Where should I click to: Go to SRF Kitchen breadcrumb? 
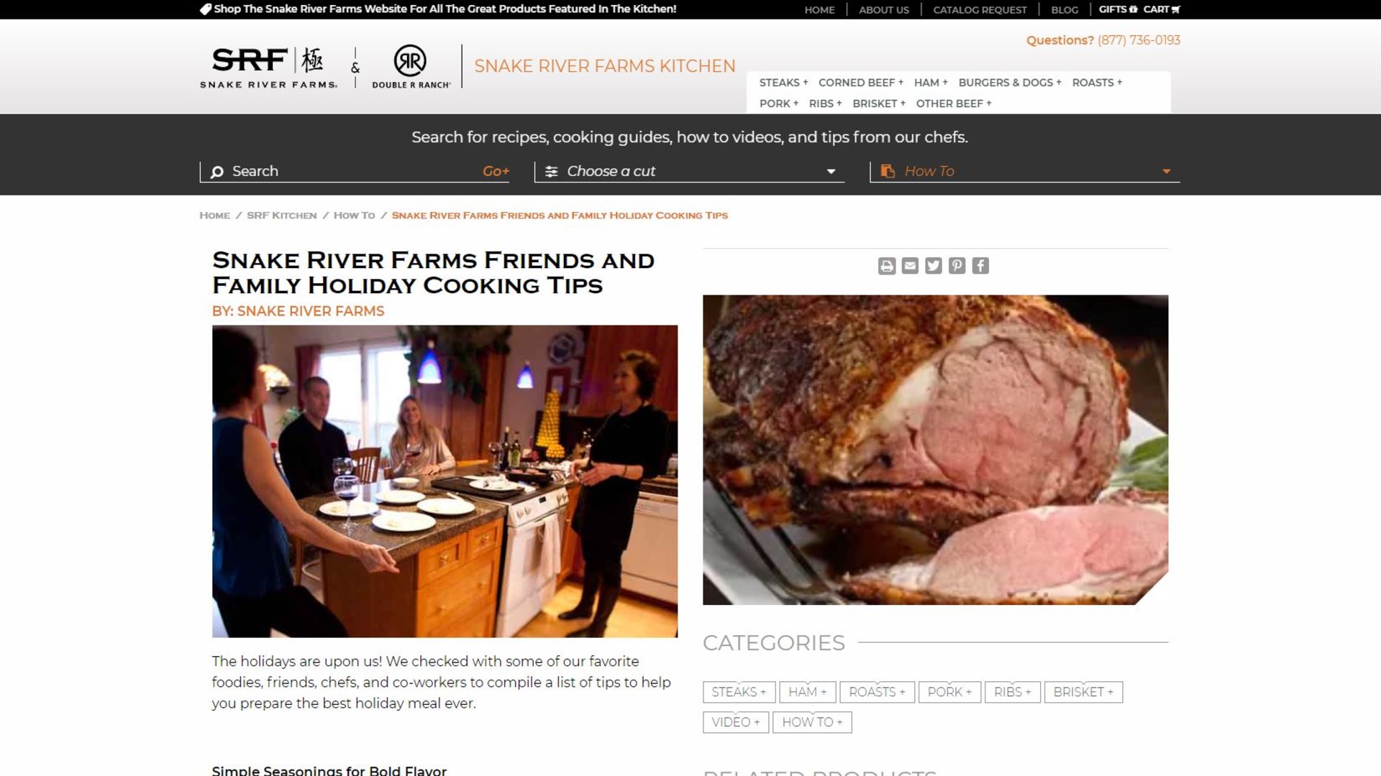tap(281, 216)
